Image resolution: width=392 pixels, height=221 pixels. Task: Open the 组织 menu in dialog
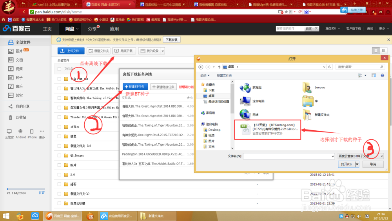[205, 75]
